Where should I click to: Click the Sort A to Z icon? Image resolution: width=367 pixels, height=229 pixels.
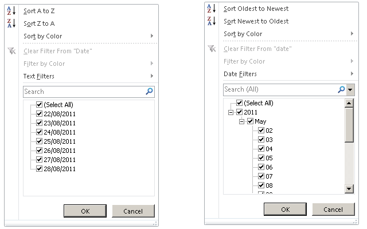11,11
